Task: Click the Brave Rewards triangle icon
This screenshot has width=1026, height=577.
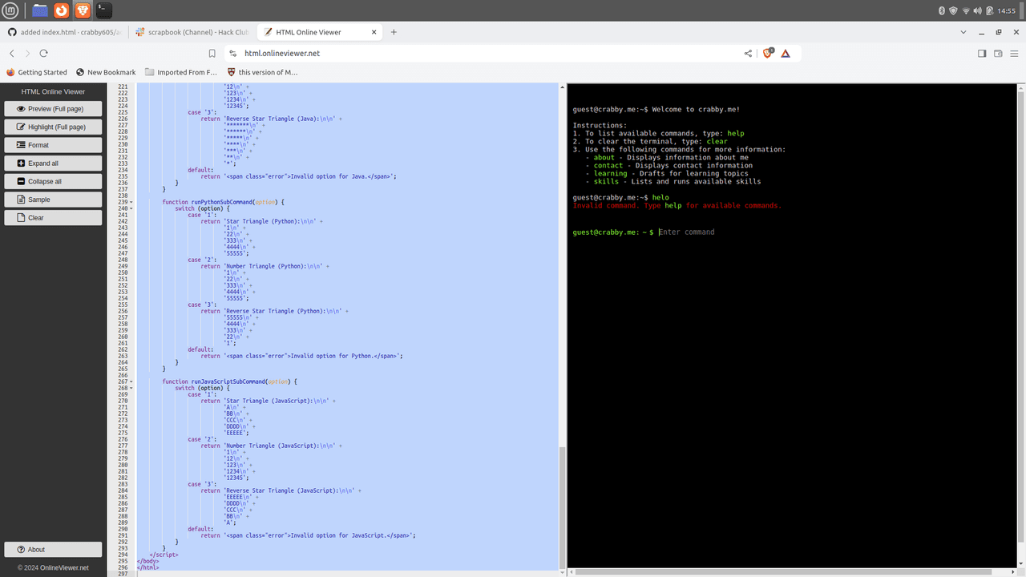Action: tap(786, 53)
